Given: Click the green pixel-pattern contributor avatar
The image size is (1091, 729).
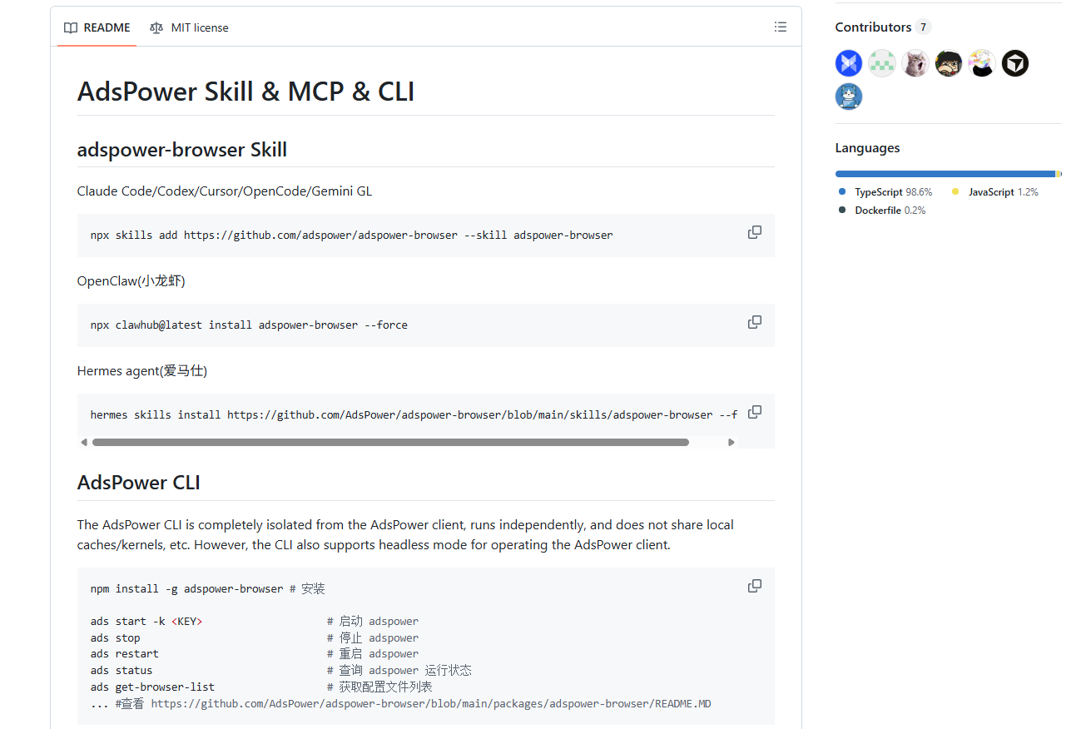Looking at the screenshot, I should 882,63.
